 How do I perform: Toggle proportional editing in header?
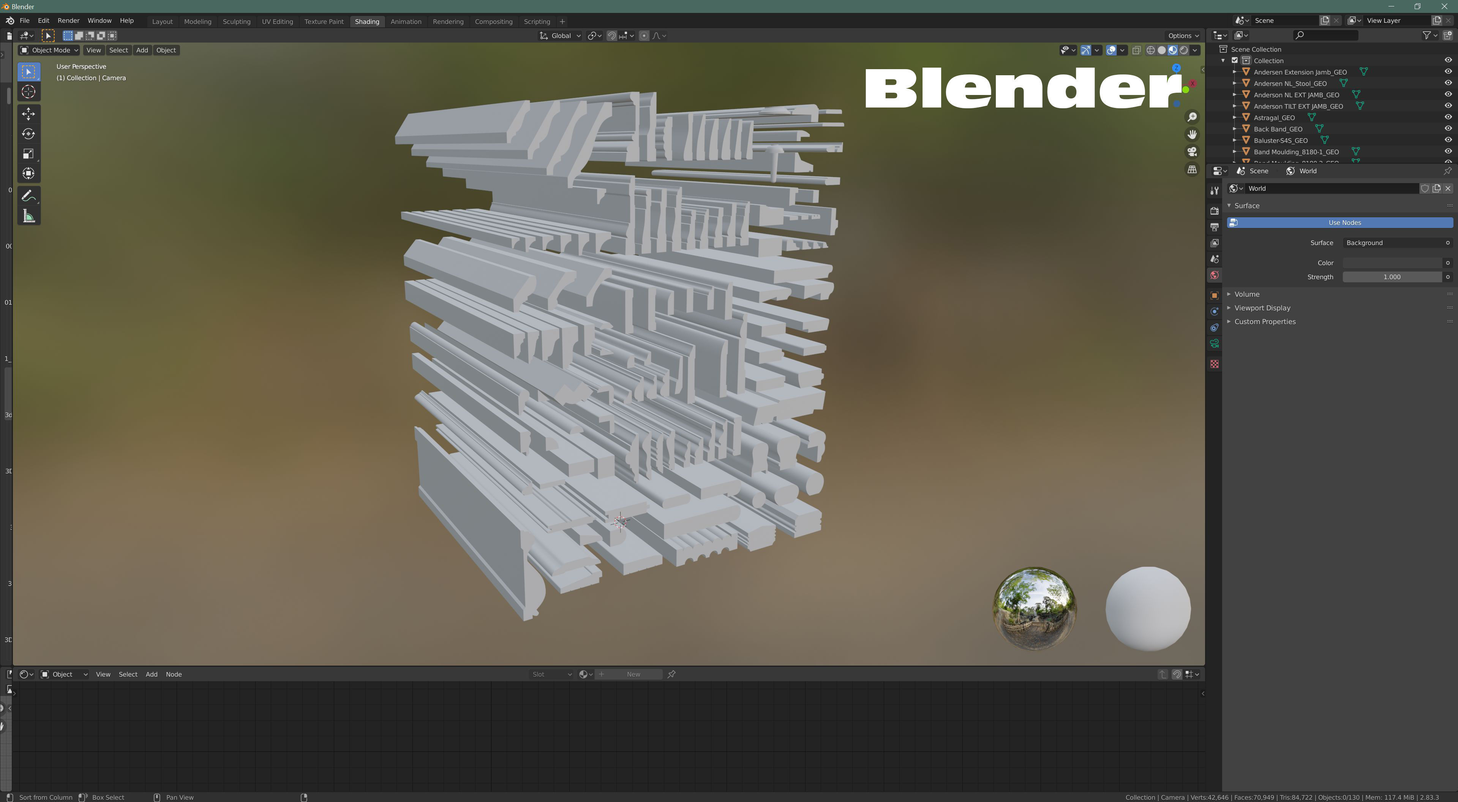(643, 36)
